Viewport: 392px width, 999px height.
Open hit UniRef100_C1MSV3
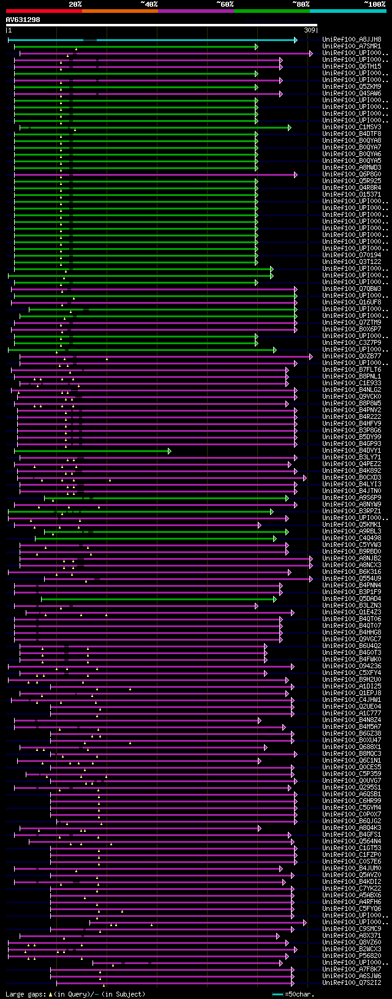352,127
